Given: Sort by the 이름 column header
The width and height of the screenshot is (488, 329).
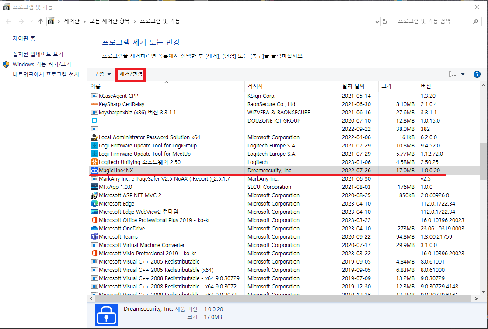Looking at the screenshot, I should click(x=167, y=86).
